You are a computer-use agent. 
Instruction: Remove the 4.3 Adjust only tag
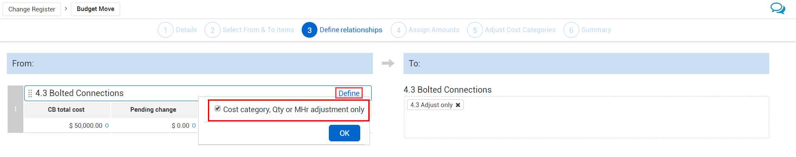(458, 105)
